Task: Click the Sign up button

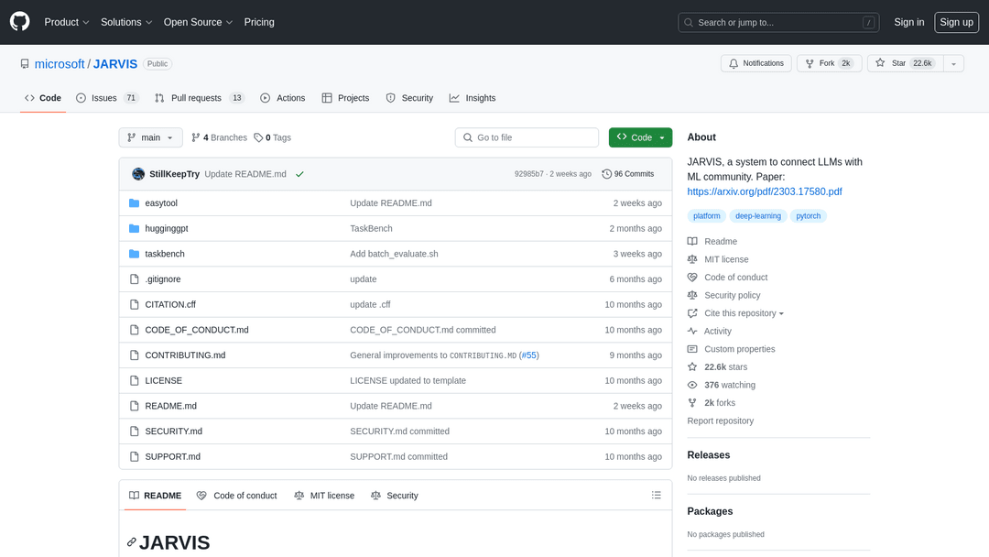Action: (956, 22)
